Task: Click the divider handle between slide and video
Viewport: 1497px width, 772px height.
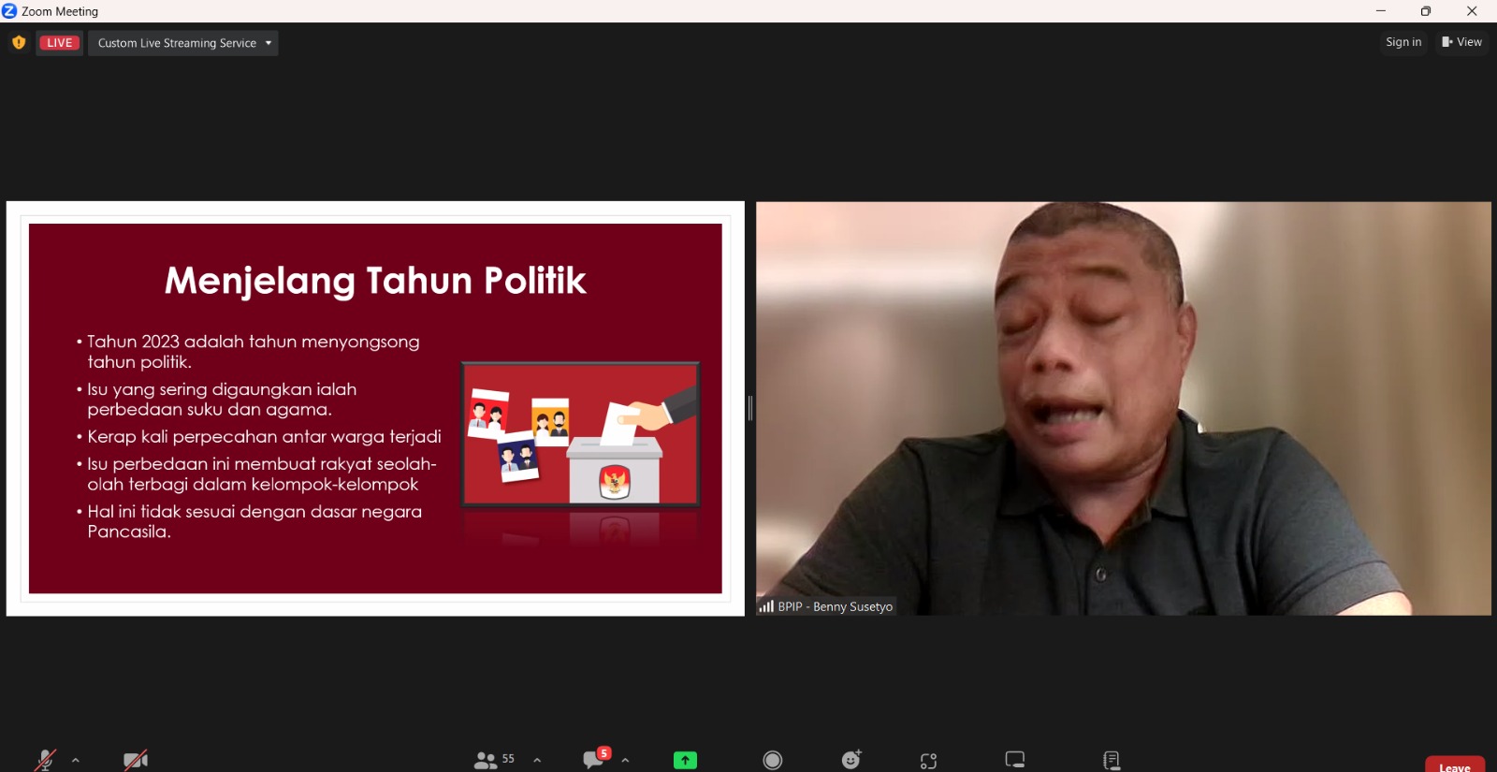Action: coord(750,408)
